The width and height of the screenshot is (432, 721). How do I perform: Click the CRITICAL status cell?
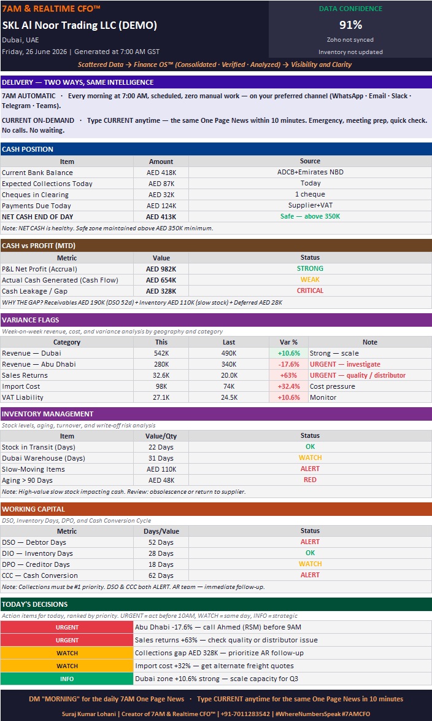[x=310, y=290]
